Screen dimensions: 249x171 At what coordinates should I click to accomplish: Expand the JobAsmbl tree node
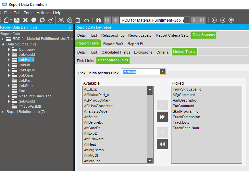click(9, 55)
